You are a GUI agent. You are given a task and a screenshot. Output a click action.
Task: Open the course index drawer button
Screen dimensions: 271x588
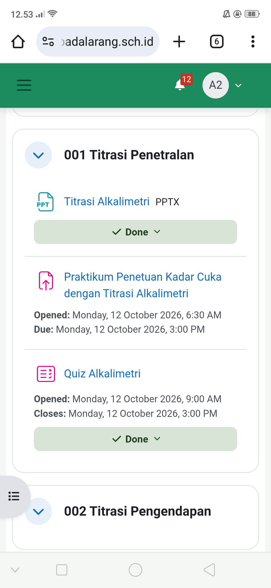pyautogui.click(x=14, y=496)
